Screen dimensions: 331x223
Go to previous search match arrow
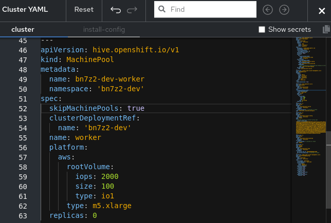coord(267,10)
